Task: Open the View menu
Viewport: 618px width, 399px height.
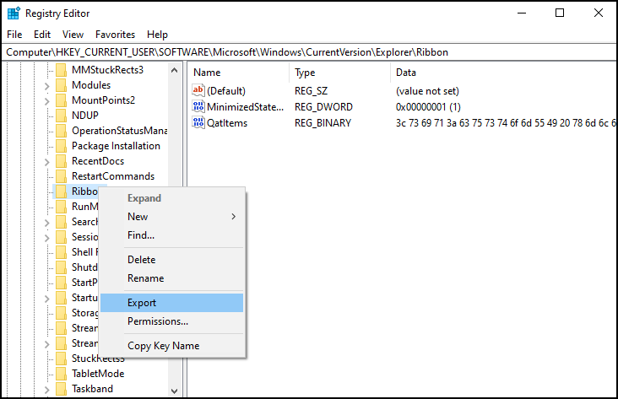Action: point(73,35)
